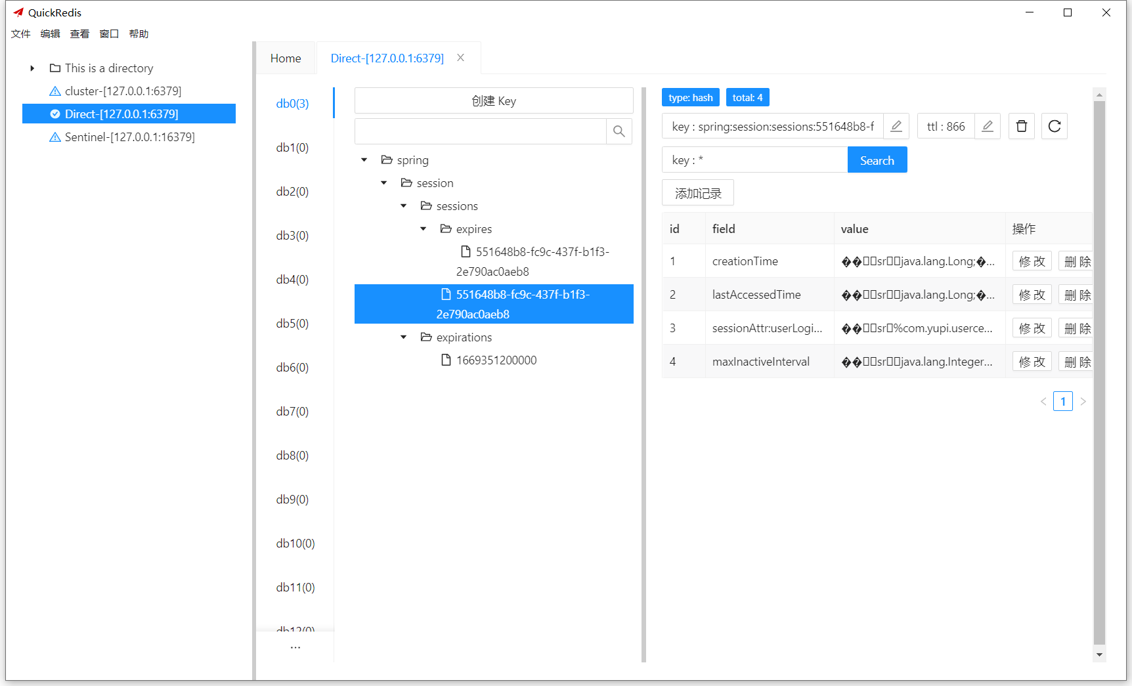Screen dimensions: 1132x686
Task: Click the Sentinel connection warning icon
Action: pos(55,137)
